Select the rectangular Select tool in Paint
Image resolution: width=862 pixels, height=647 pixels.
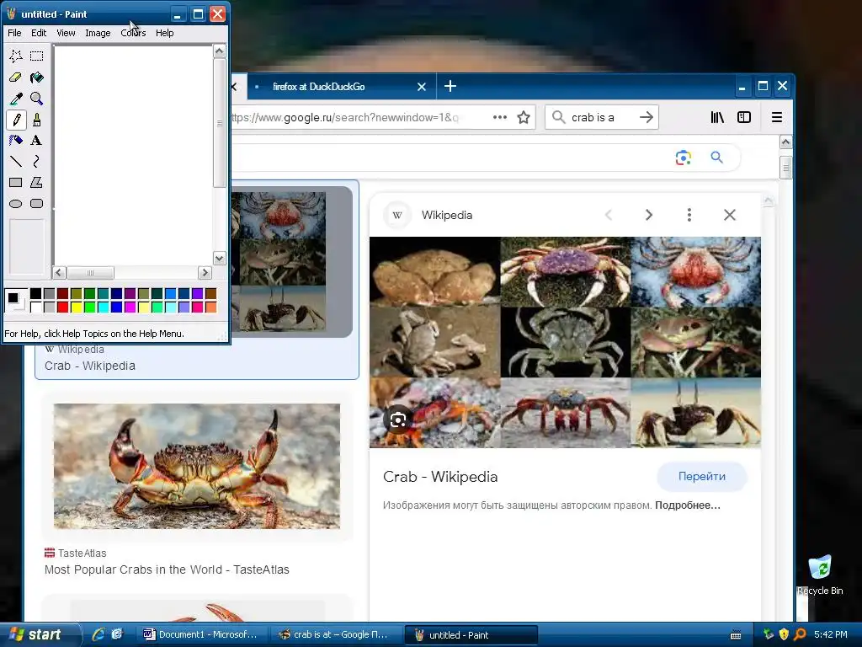coord(36,56)
